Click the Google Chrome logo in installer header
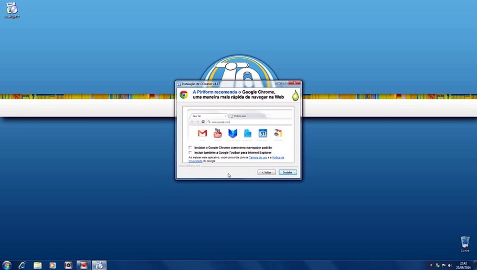Viewport: 477px width, 270px height. (184, 94)
